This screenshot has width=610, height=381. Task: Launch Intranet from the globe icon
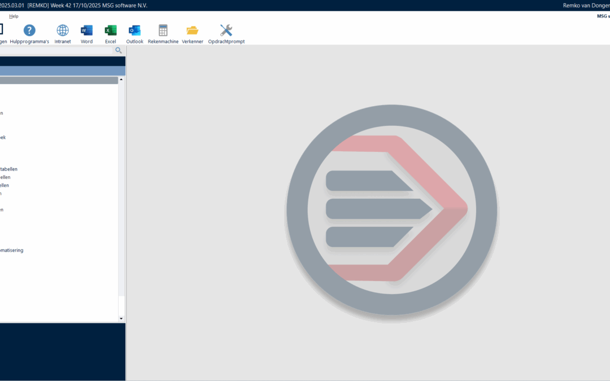pos(63,30)
